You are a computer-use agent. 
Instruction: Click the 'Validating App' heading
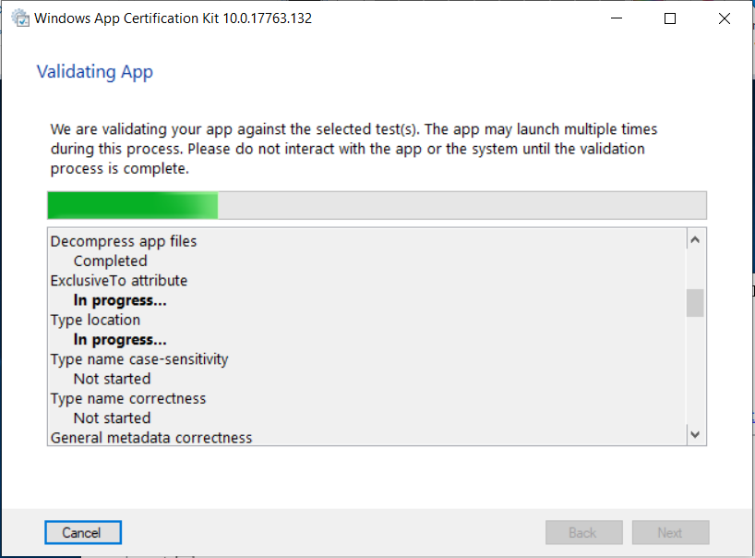(95, 72)
